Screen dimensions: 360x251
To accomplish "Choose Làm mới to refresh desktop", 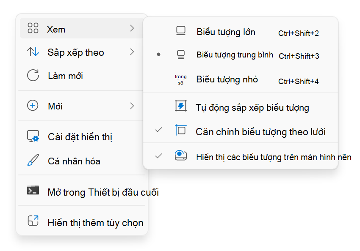I will coord(81,76).
